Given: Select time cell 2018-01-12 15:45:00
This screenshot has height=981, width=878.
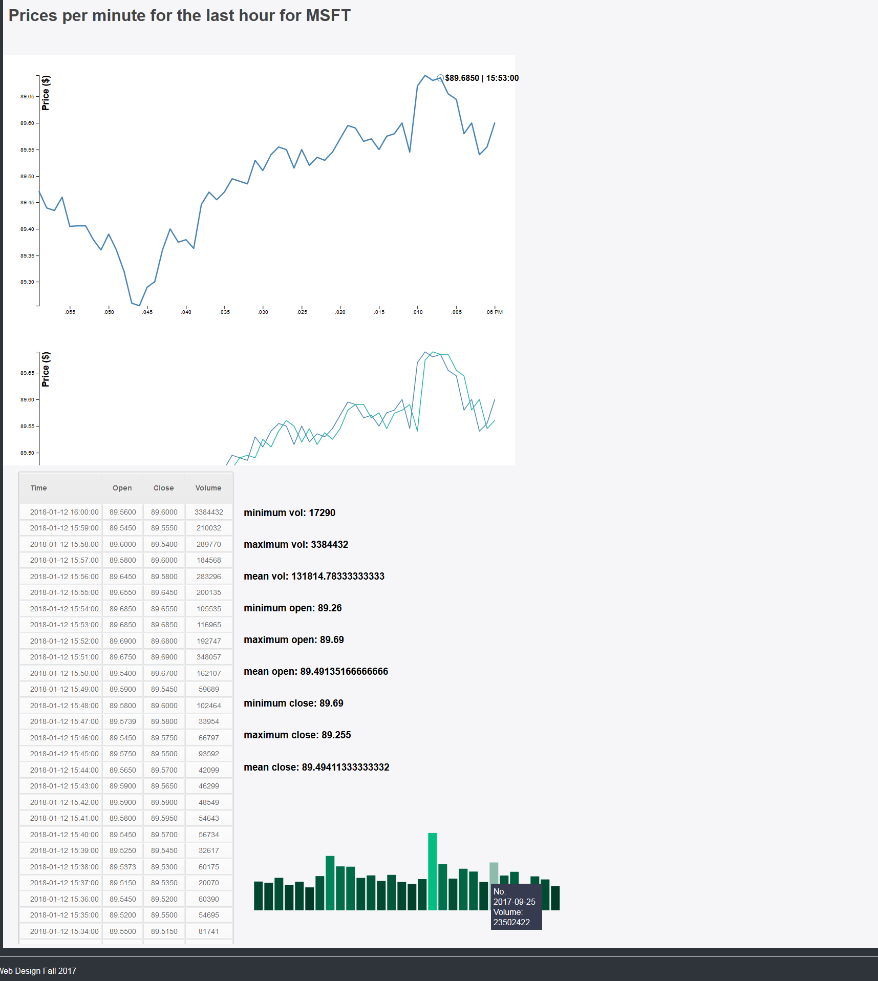Looking at the screenshot, I should pyautogui.click(x=64, y=754).
